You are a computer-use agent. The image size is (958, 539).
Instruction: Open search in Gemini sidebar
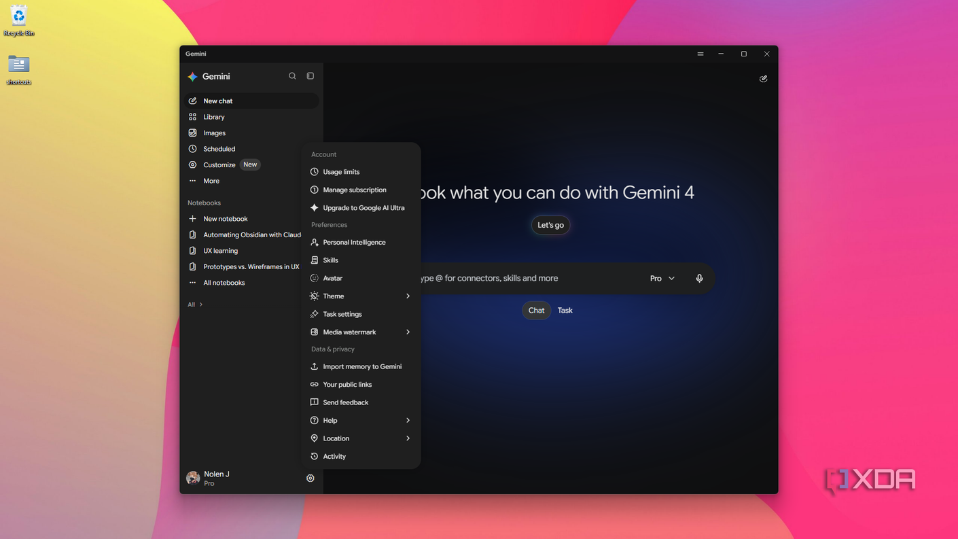292,76
